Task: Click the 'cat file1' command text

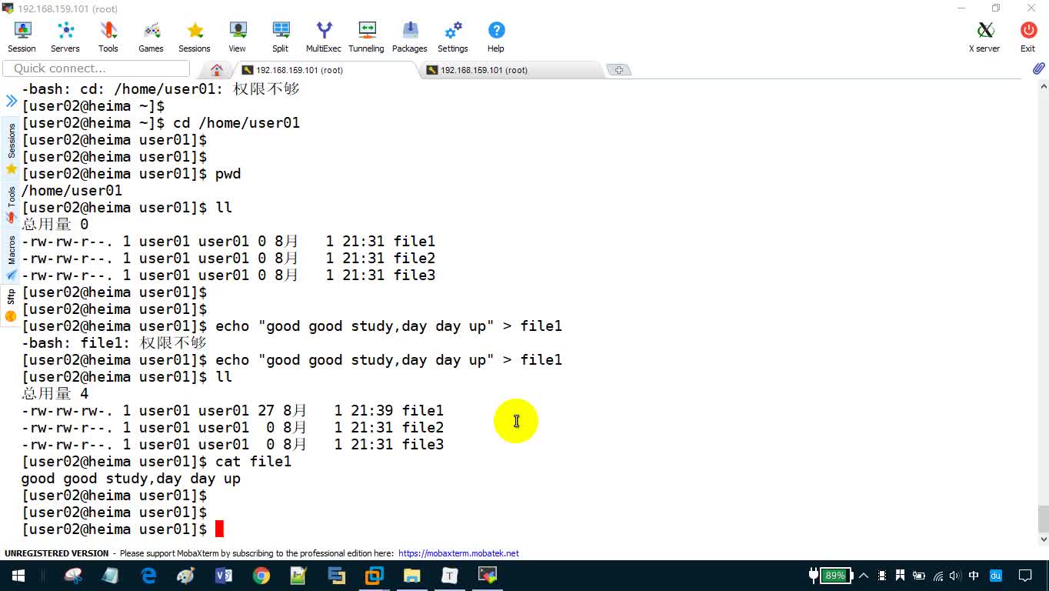Action: pyautogui.click(x=254, y=462)
